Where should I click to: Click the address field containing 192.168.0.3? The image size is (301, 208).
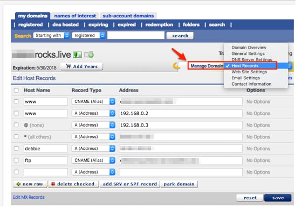181,125
